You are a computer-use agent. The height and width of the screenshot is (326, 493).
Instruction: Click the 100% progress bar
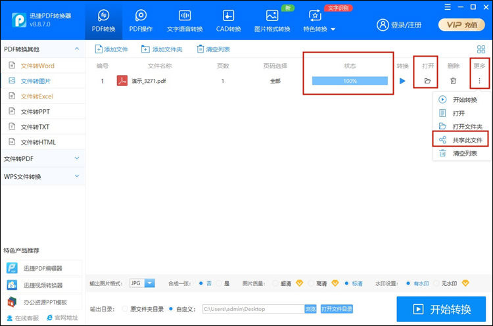click(x=350, y=81)
